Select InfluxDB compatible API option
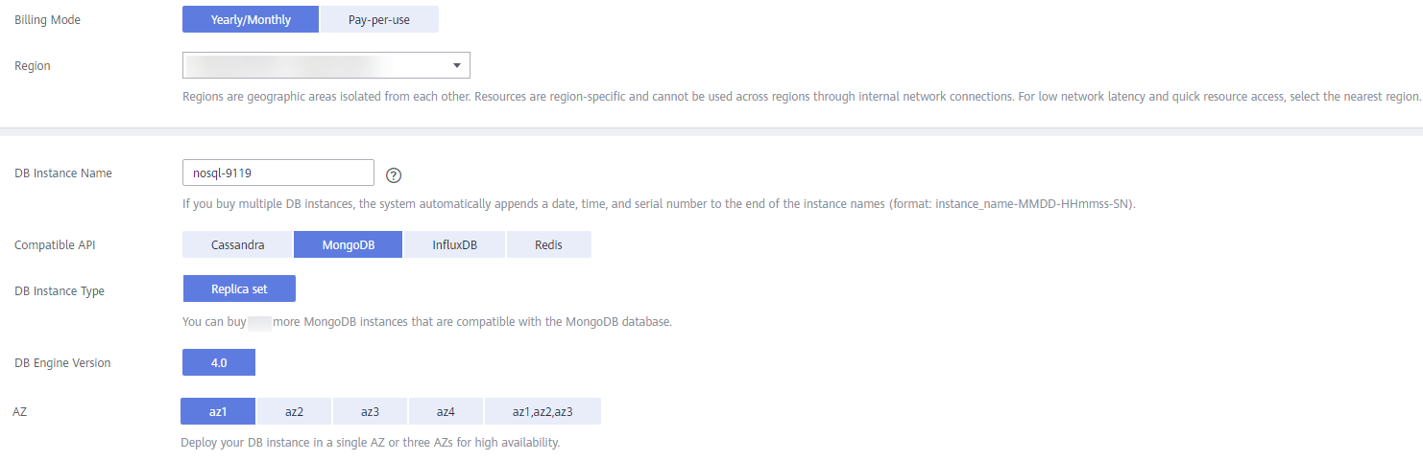 [455, 244]
